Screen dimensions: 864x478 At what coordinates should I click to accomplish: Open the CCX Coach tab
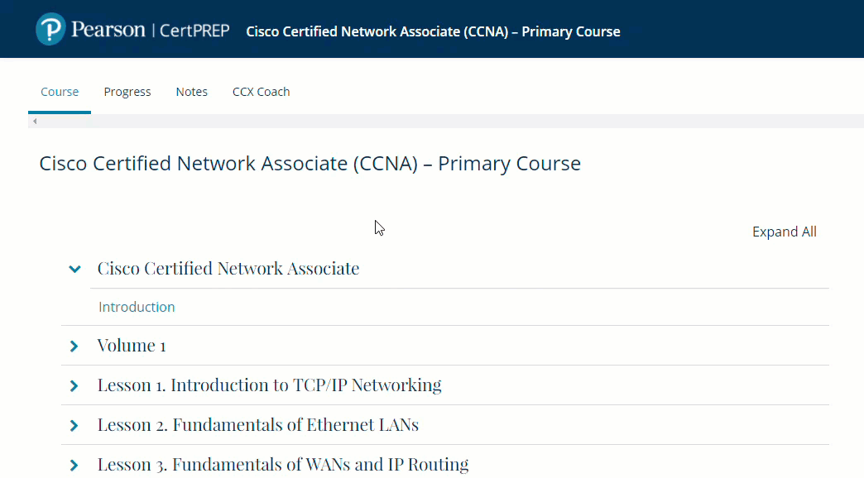click(x=262, y=92)
